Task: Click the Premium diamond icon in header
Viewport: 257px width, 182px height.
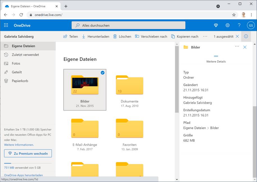Action: pos(216,25)
